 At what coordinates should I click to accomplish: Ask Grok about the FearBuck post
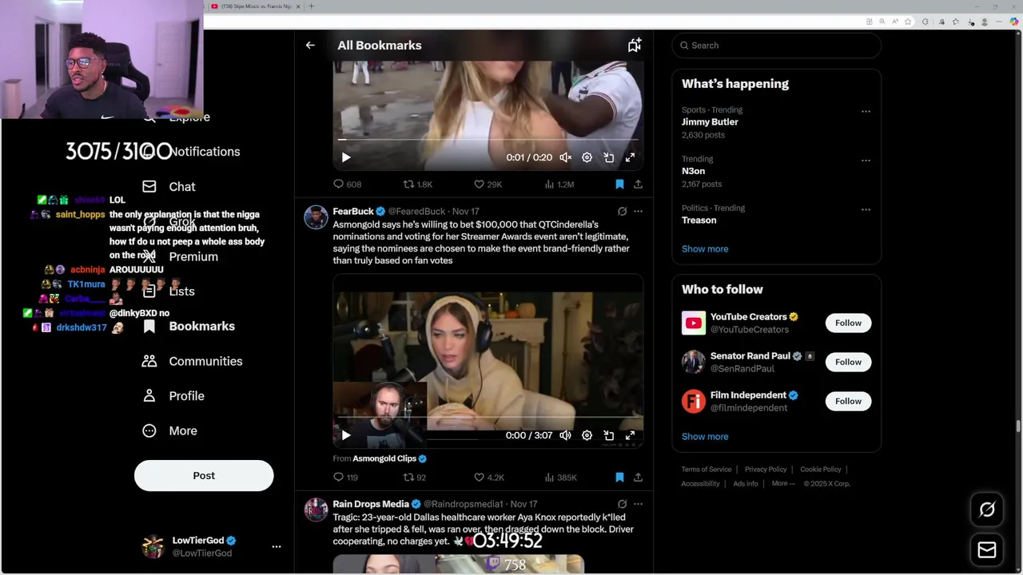(x=622, y=212)
